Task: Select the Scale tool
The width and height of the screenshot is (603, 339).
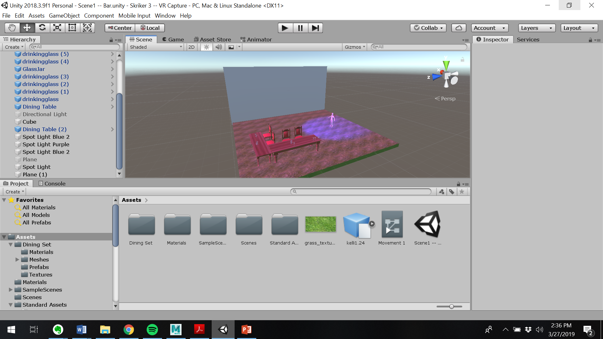Action: 57,28
